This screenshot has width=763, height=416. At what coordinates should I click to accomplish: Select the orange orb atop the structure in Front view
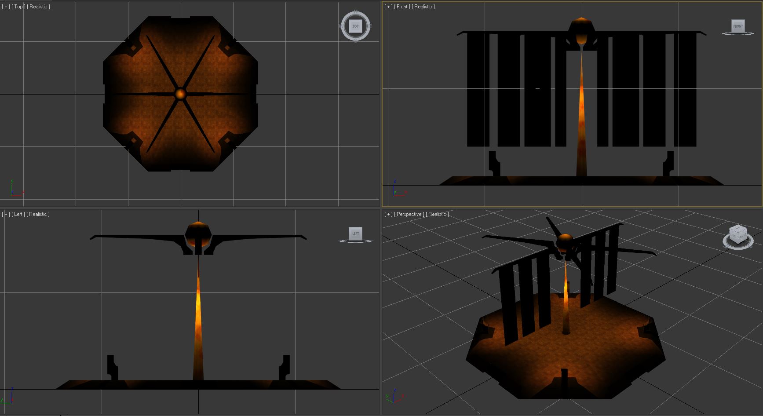click(581, 31)
